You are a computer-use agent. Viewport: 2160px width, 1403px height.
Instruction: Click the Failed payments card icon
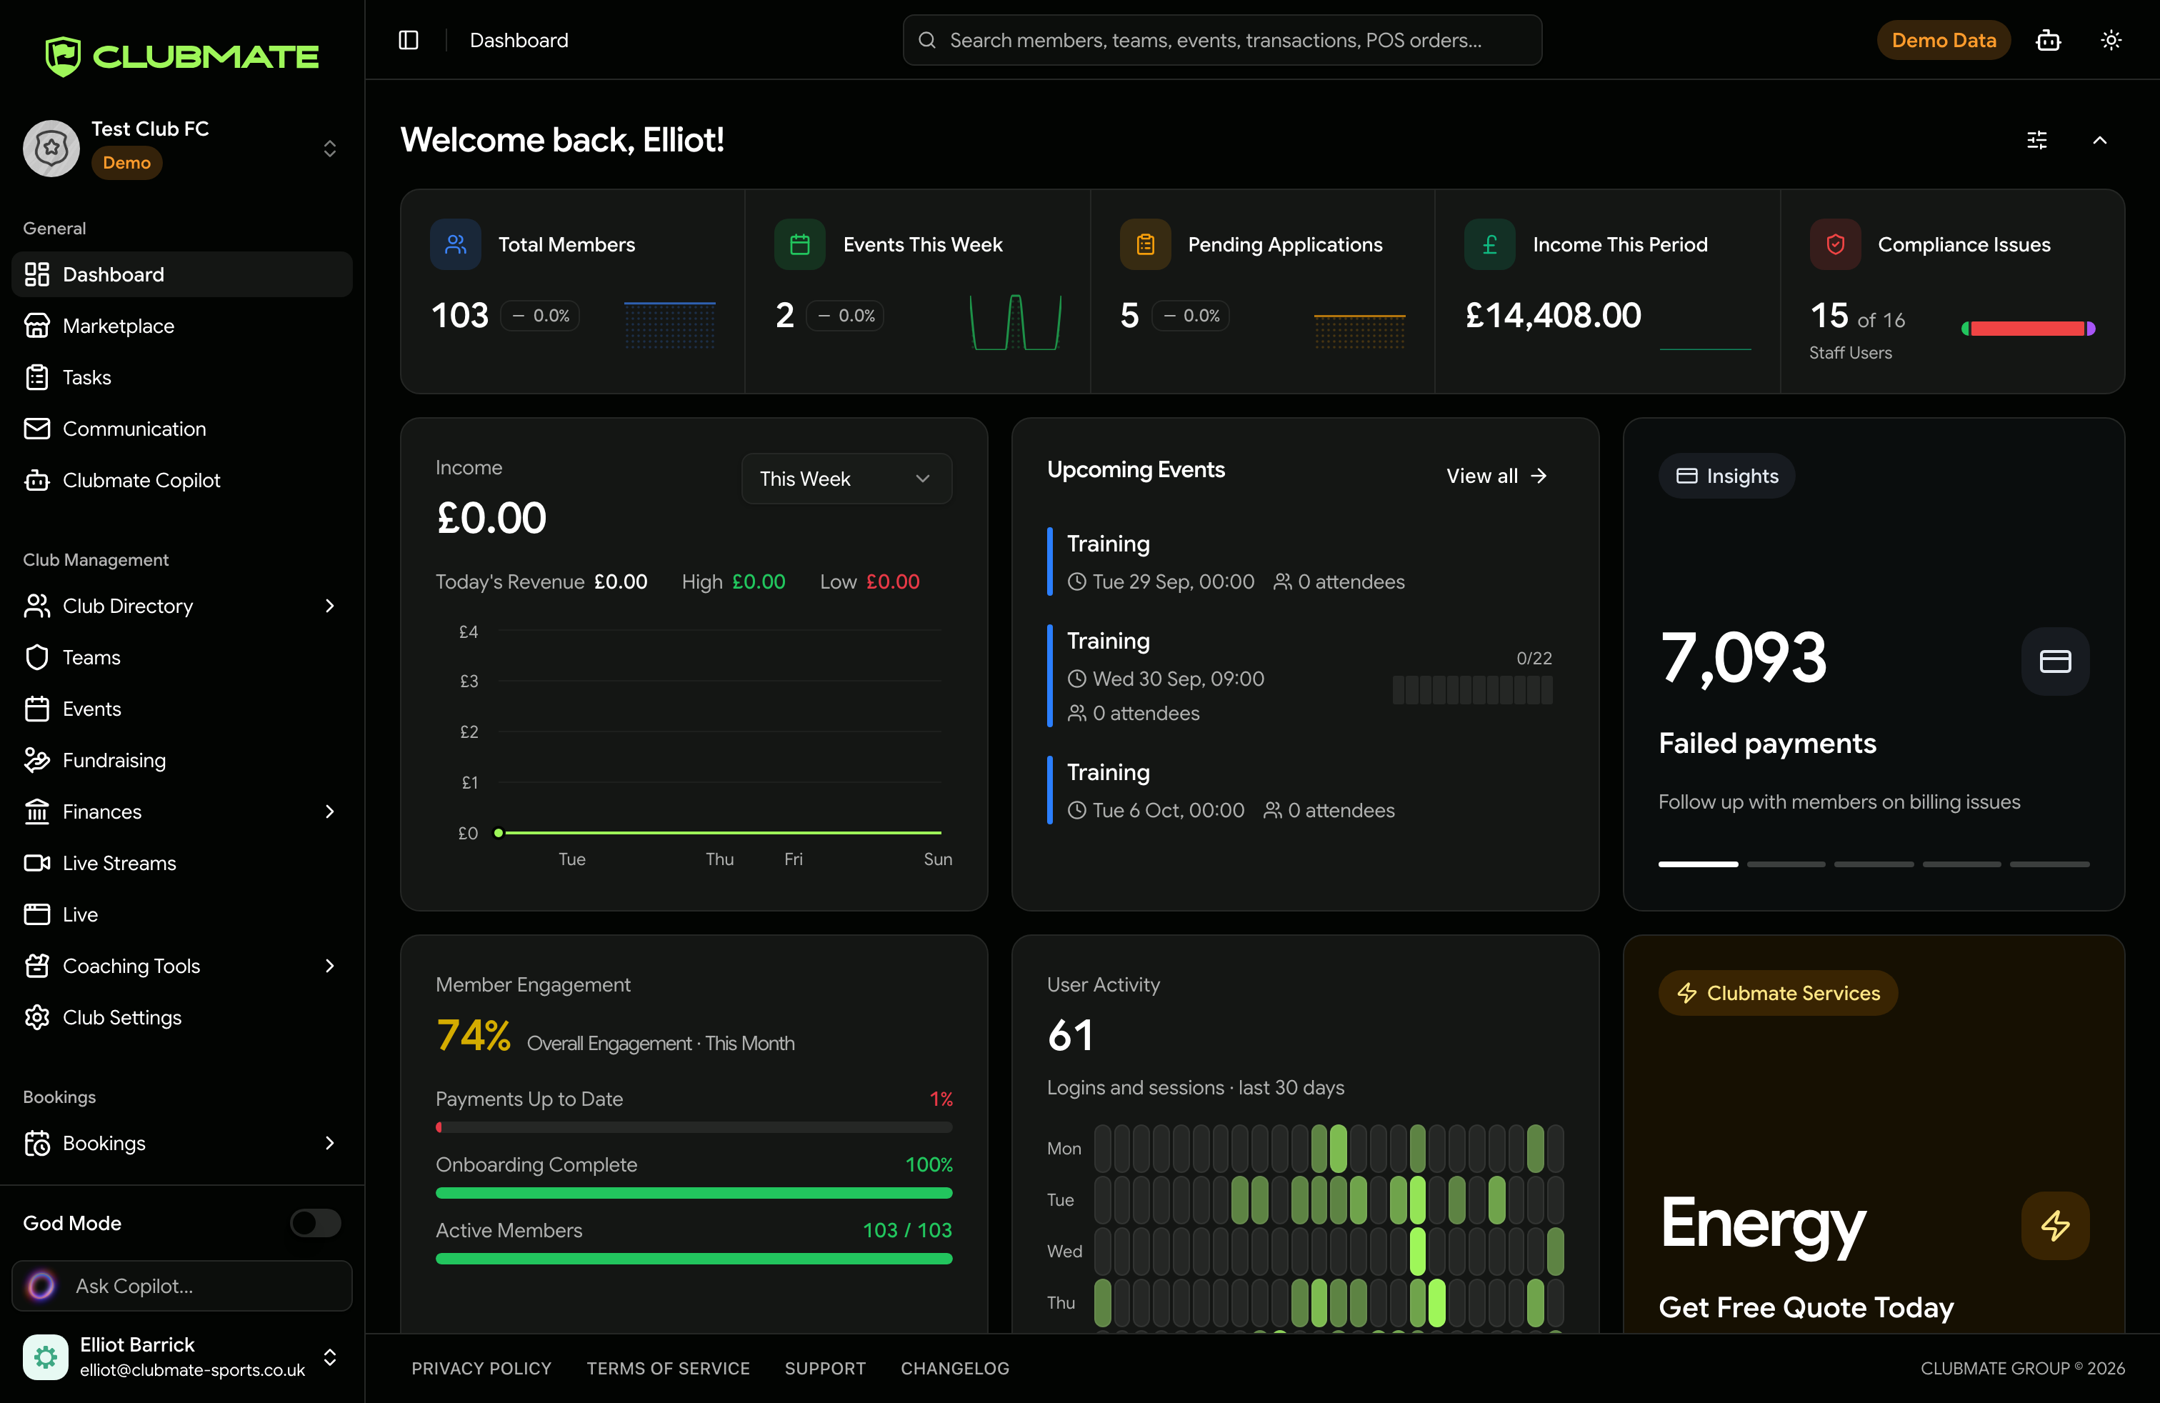[x=2055, y=661]
